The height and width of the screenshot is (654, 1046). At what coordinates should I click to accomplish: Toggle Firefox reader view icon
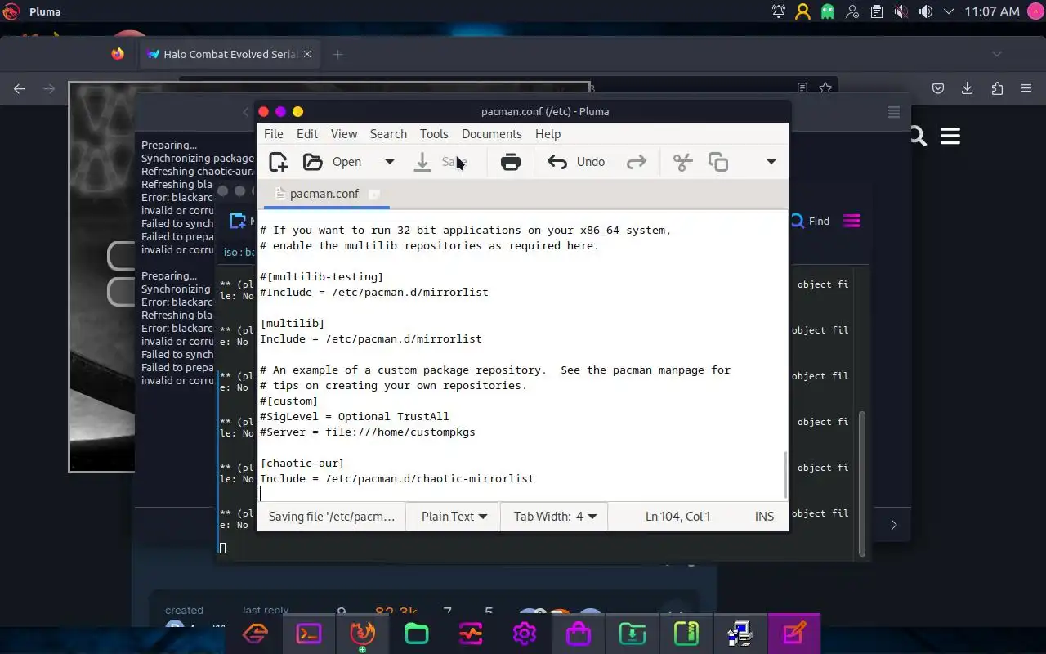click(x=802, y=88)
